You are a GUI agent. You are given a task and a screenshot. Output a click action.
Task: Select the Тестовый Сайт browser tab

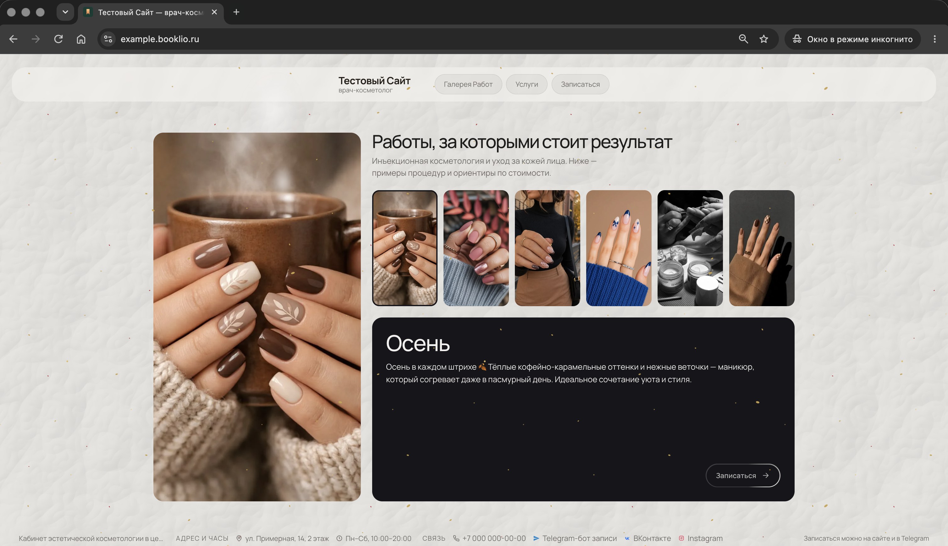point(151,12)
